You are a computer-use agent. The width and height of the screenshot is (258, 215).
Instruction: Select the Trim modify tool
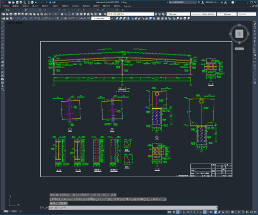pos(255,55)
